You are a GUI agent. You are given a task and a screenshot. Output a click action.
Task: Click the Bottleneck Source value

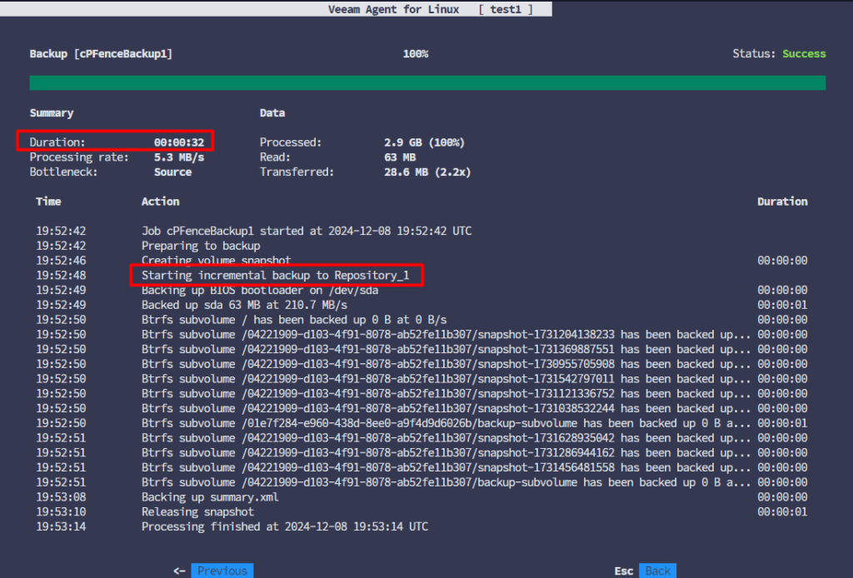172,172
